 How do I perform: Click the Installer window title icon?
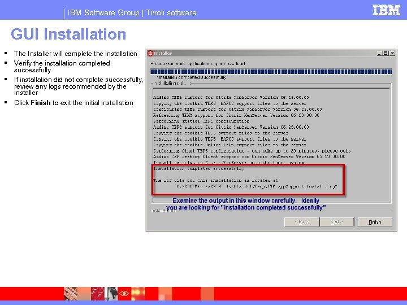coord(150,53)
